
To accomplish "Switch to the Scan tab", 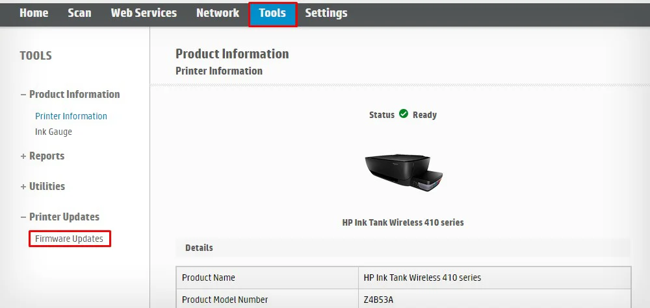I will point(79,13).
